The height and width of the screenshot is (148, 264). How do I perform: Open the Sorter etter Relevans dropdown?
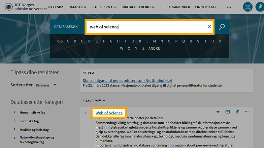(x=46, y=85)
